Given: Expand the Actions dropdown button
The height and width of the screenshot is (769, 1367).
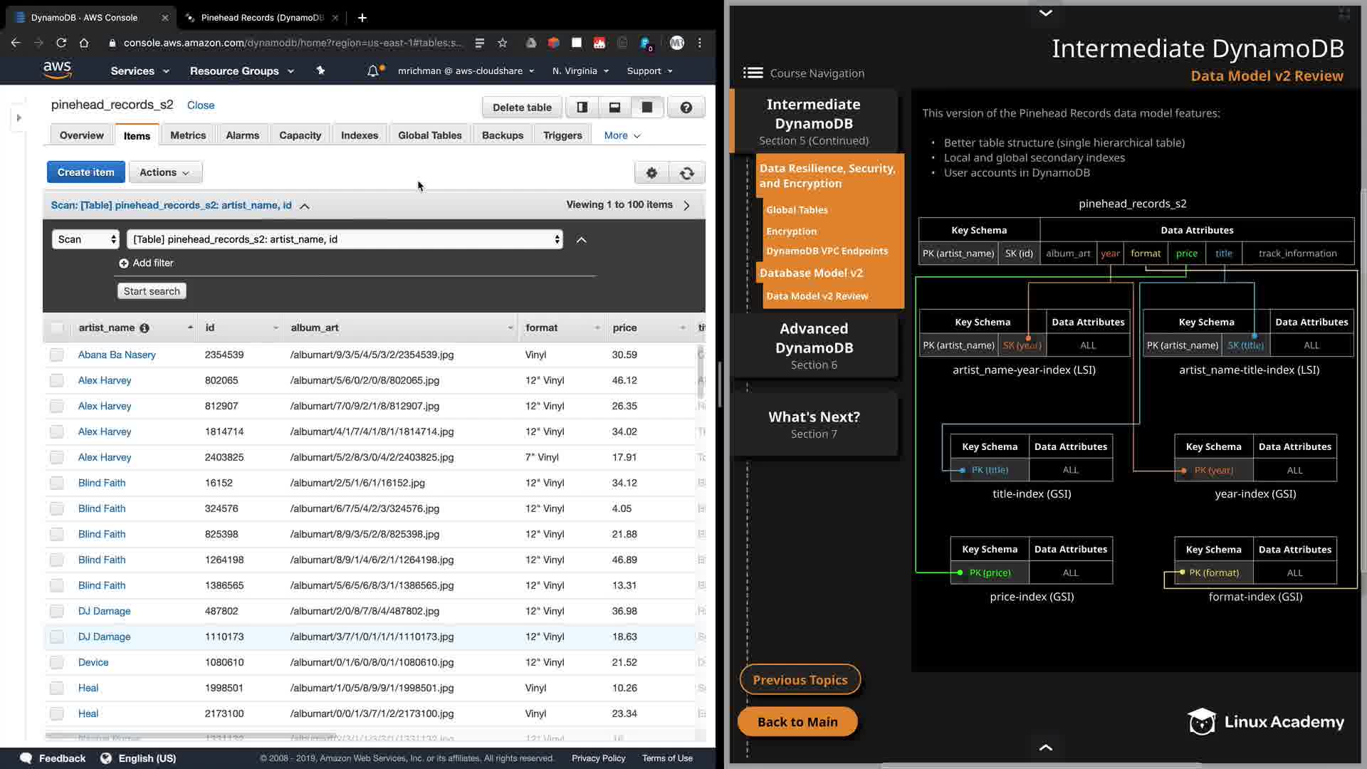Looking at the screenshot, I should tap(165, 172).
